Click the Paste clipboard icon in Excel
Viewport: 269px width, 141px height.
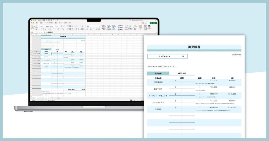(32, 27)
